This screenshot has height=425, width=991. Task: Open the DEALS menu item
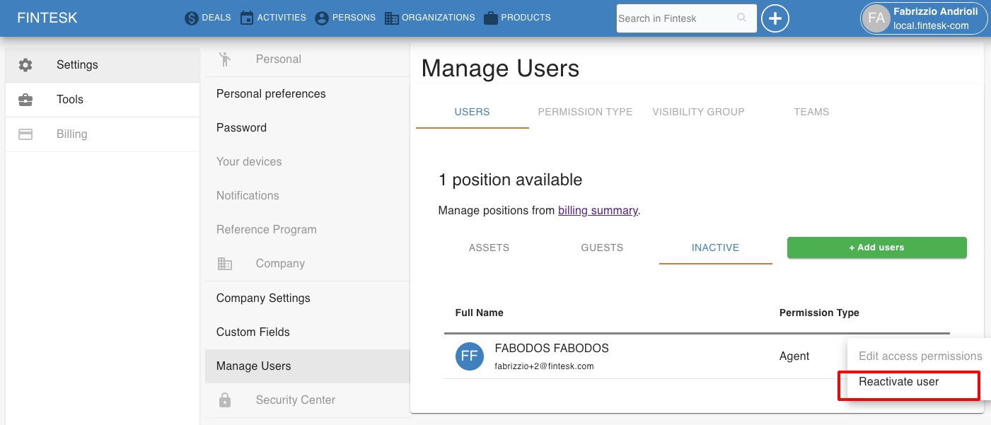click(x=216, y=18)
